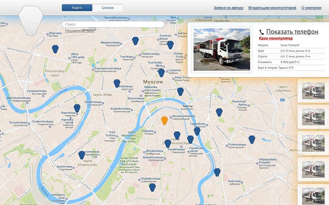Open fifth truck thumbnail in side list
The height and width of the screenshot is (205, 329).
(x=313, y=196)
